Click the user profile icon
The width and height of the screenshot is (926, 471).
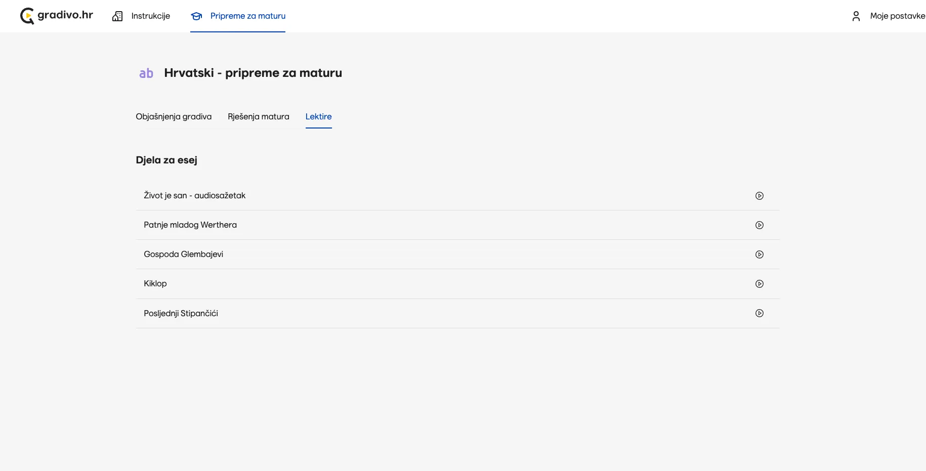(856, 16)
